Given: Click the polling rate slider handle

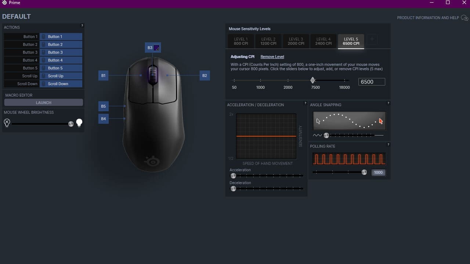Looking at the screenshot, I should [x=364, y=172].
